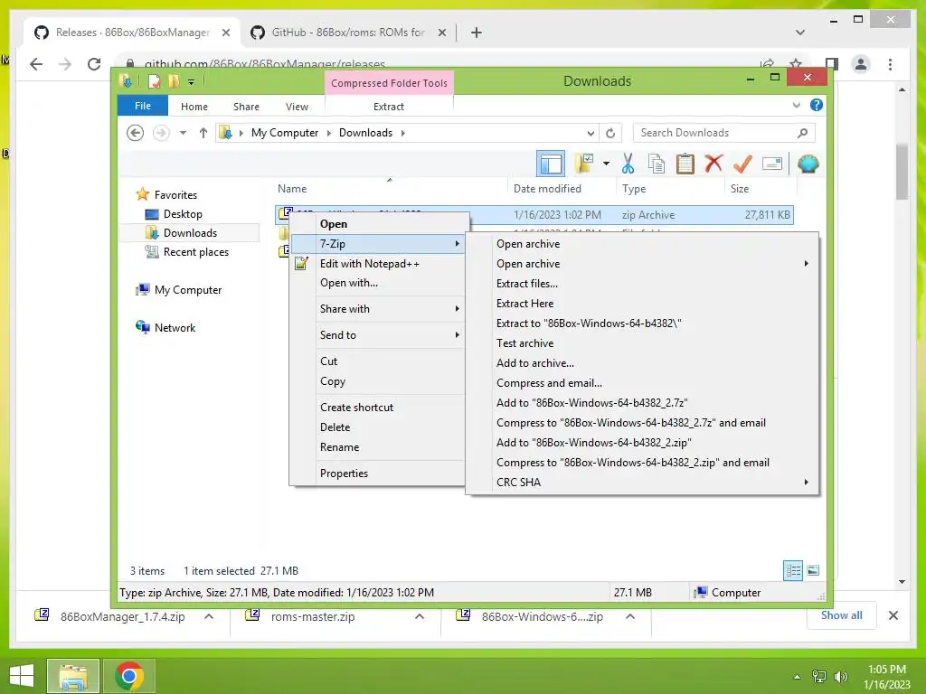
Task: Expand the CRC SHA submenu
Action: 642,483
